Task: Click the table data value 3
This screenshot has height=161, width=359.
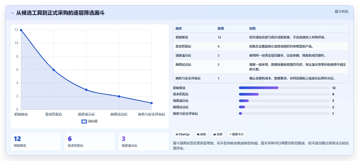Action: coord(219,56)
